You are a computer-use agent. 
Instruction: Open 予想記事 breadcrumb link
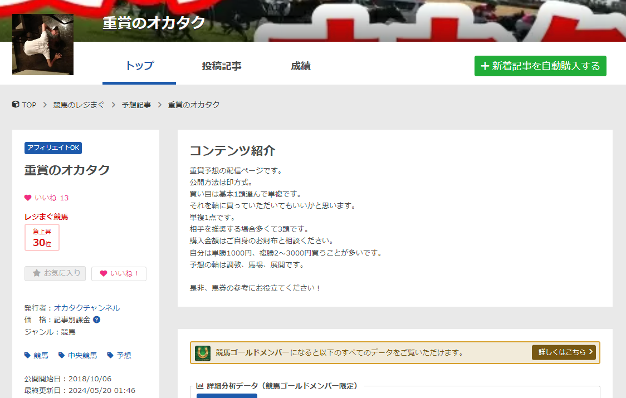(x=136, y=105)
